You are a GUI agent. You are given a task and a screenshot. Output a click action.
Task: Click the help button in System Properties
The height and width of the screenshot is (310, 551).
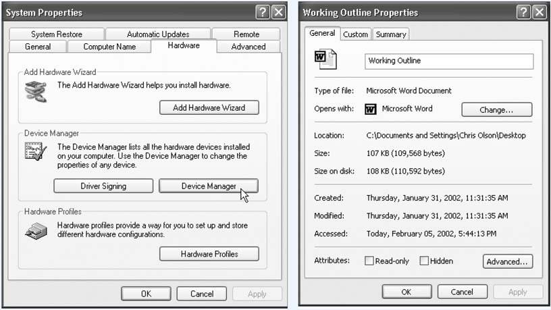tap(263, 12)
